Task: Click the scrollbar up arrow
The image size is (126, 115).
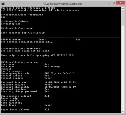Action: click(123, 9)
